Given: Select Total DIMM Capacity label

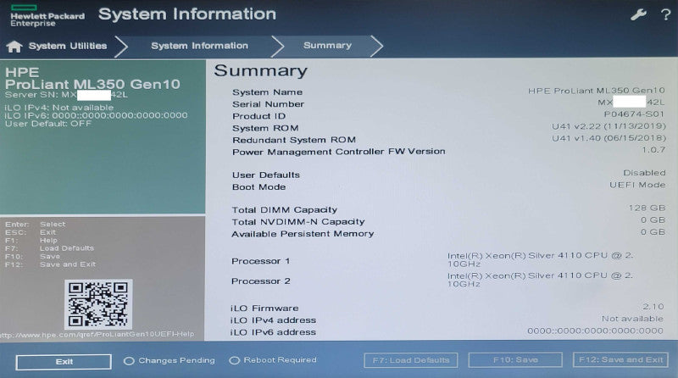Looking at the screenshot, I should coord(284,210).
